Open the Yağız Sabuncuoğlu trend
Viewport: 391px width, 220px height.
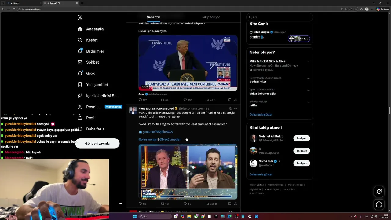click(x=262, y=94)
